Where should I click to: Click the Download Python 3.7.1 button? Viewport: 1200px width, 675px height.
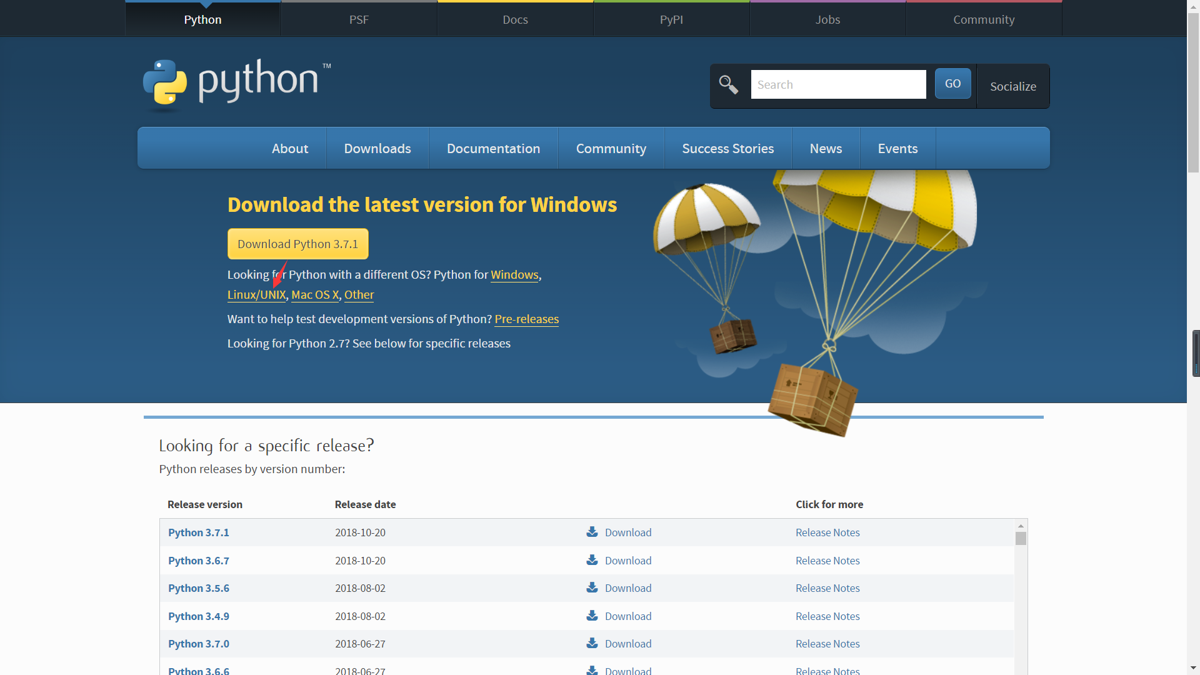pos(298,244)
